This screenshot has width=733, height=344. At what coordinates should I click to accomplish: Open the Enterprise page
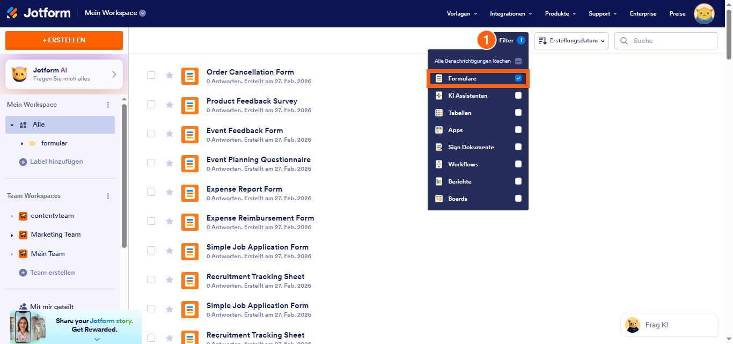coord(643,13)
